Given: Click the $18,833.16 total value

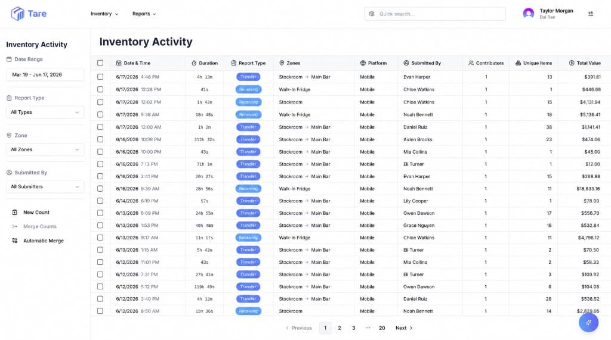Looking at the screenshot, I should (588, 189).
